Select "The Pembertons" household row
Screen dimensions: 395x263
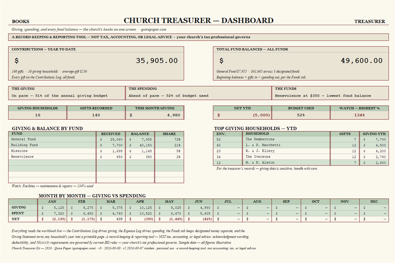point(260,139)
